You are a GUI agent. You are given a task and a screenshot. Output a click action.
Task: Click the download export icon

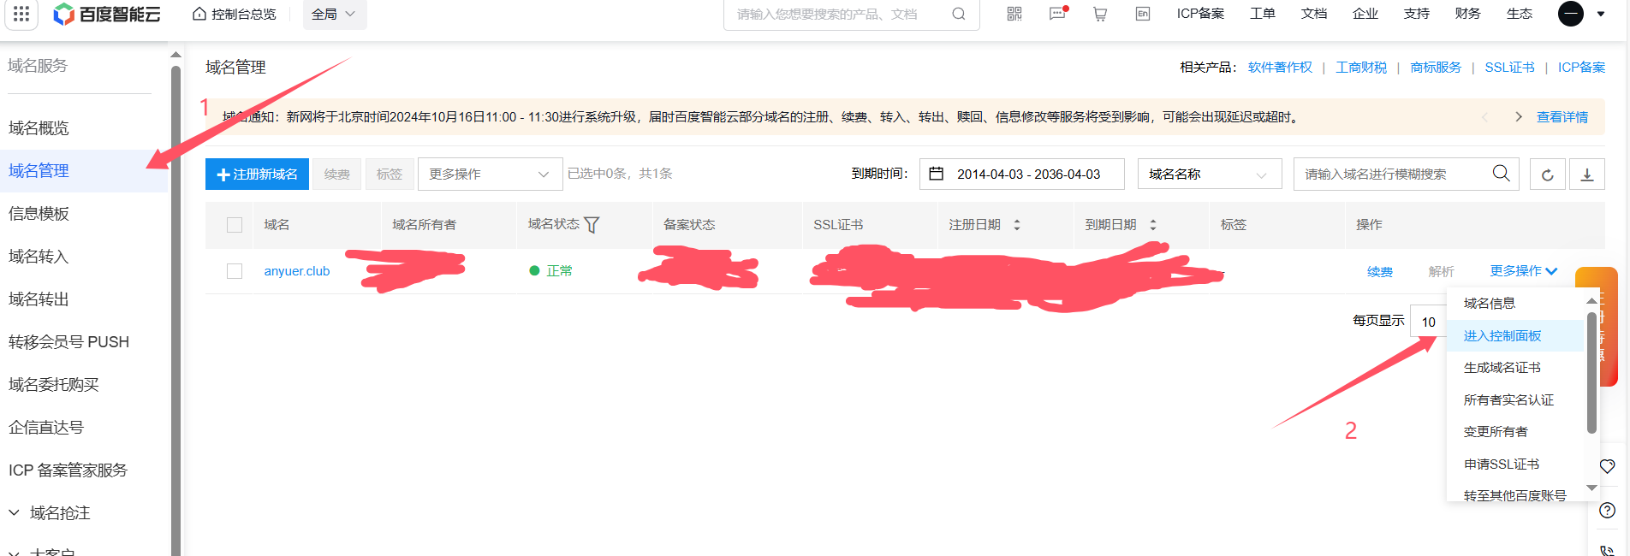click(1587, 174)
